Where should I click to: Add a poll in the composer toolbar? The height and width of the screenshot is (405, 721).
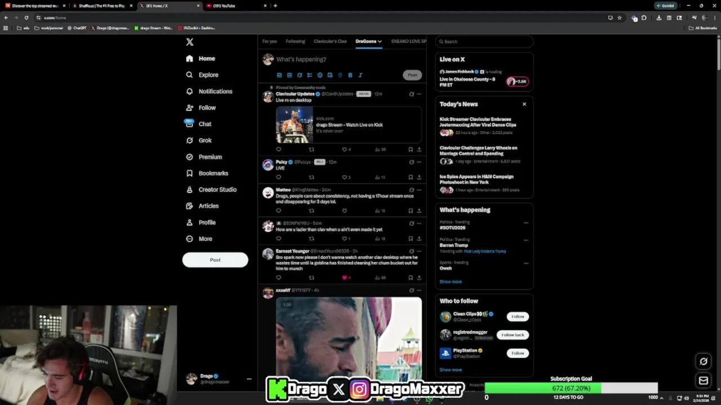(310, 75)
